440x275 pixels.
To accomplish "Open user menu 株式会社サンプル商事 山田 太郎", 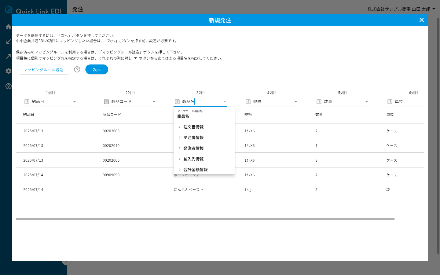I will [401, 9].
